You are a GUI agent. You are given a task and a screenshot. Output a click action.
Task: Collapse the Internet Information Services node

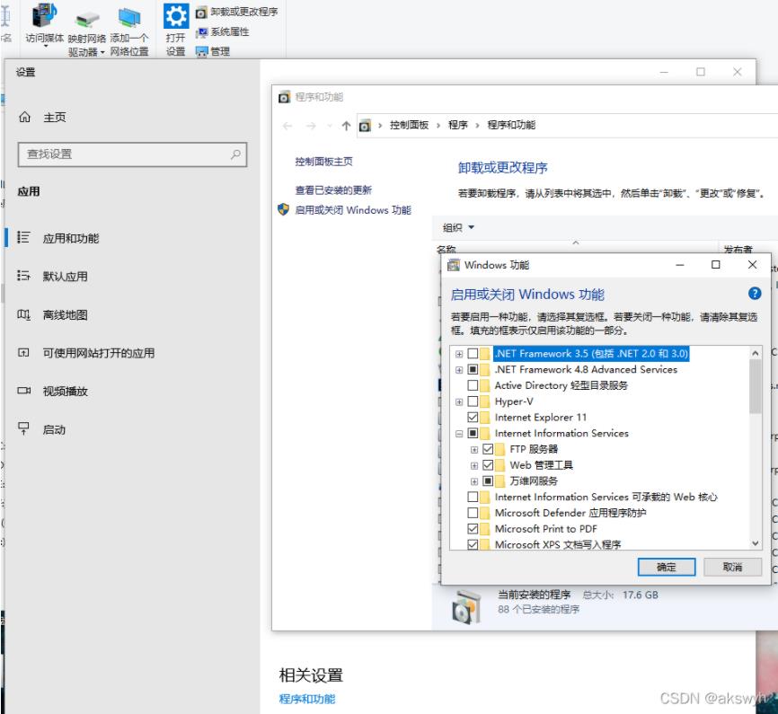[x=459, y=434]
